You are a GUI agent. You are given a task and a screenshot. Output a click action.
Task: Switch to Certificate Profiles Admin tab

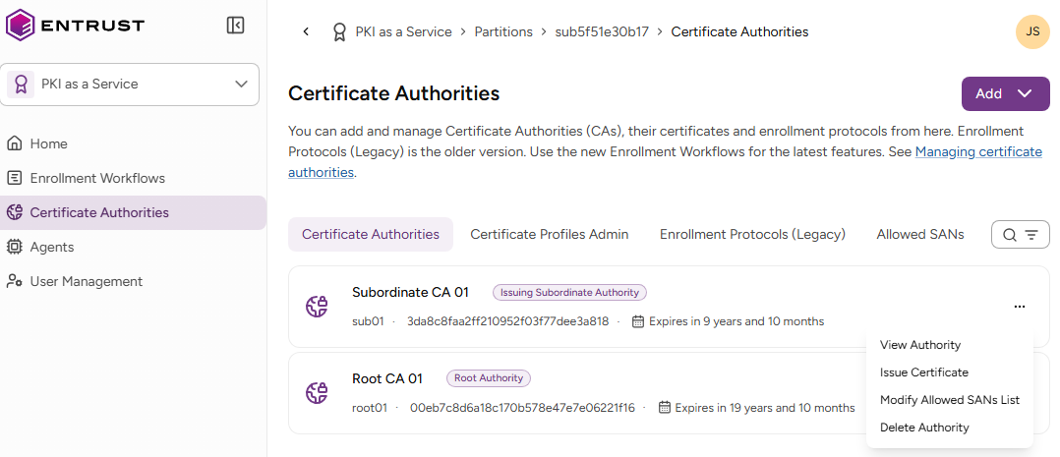pos(550,235)
